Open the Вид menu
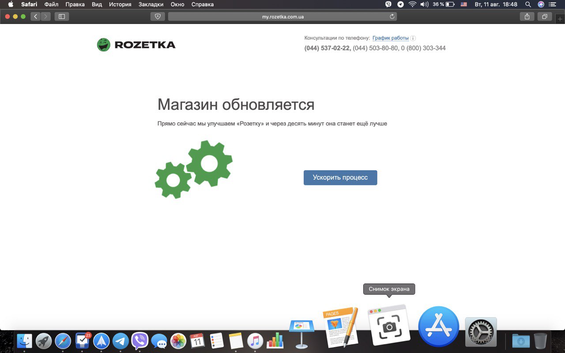The width and height of the screenshot is (565, 353). [97, 4]
